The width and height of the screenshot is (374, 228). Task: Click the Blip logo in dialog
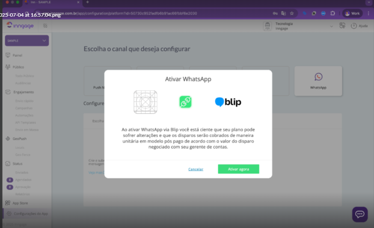click(228, 102)
